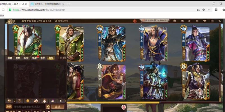Open the browser shirt skin icon
225x112 pixels.
[221, 4]
